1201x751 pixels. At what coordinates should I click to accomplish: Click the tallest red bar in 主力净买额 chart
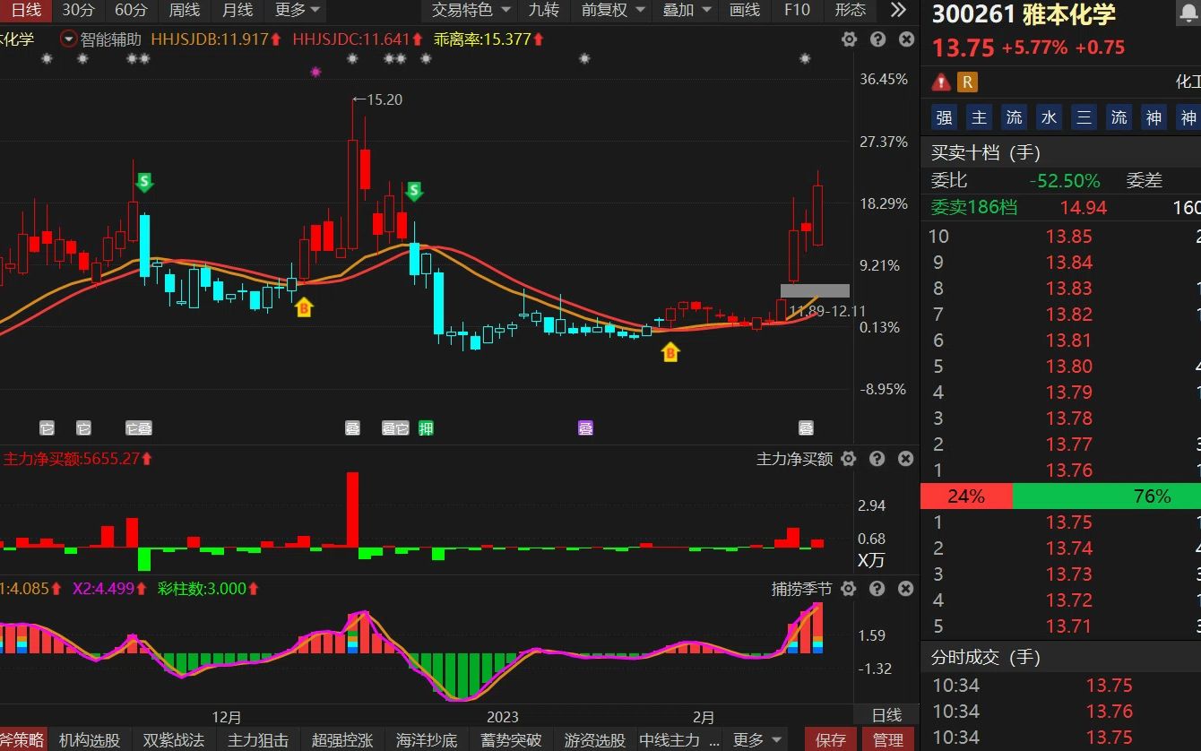352,509
